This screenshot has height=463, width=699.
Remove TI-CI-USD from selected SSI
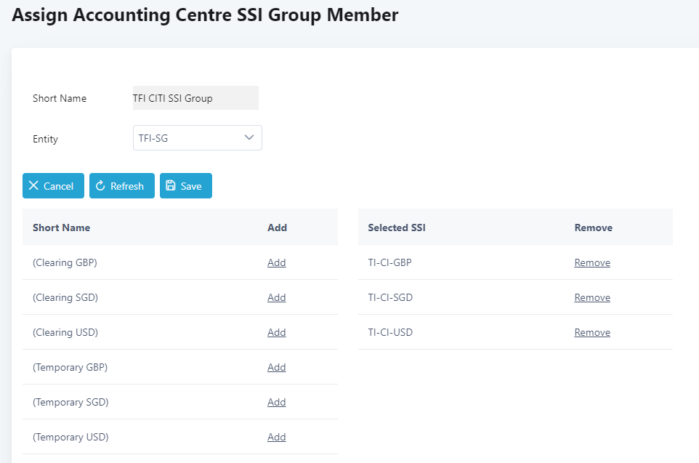coord(592,332)
